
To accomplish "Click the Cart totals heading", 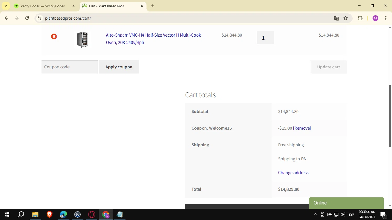I will coord(200,95).
